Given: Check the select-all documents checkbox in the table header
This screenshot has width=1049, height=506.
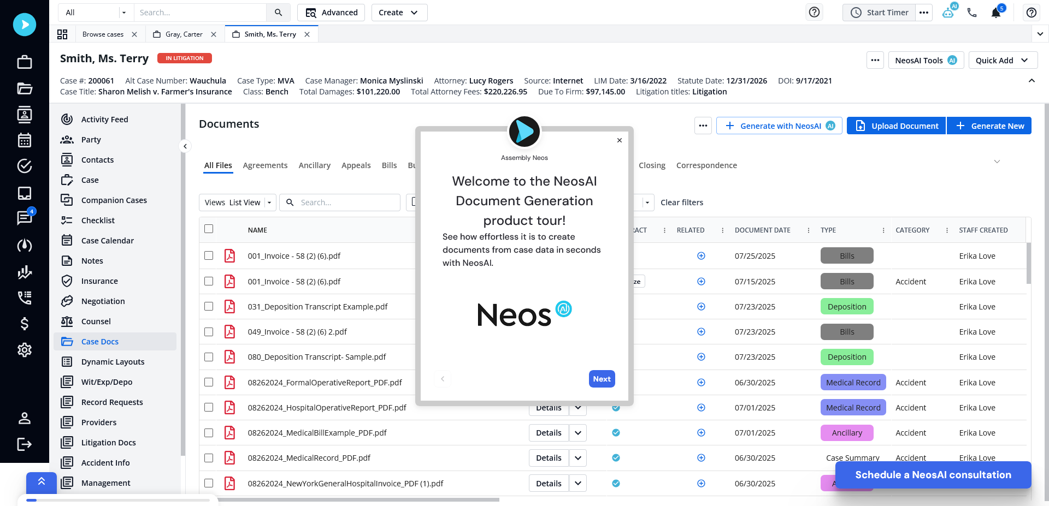Looking at the screenshot, I should 208,229.
